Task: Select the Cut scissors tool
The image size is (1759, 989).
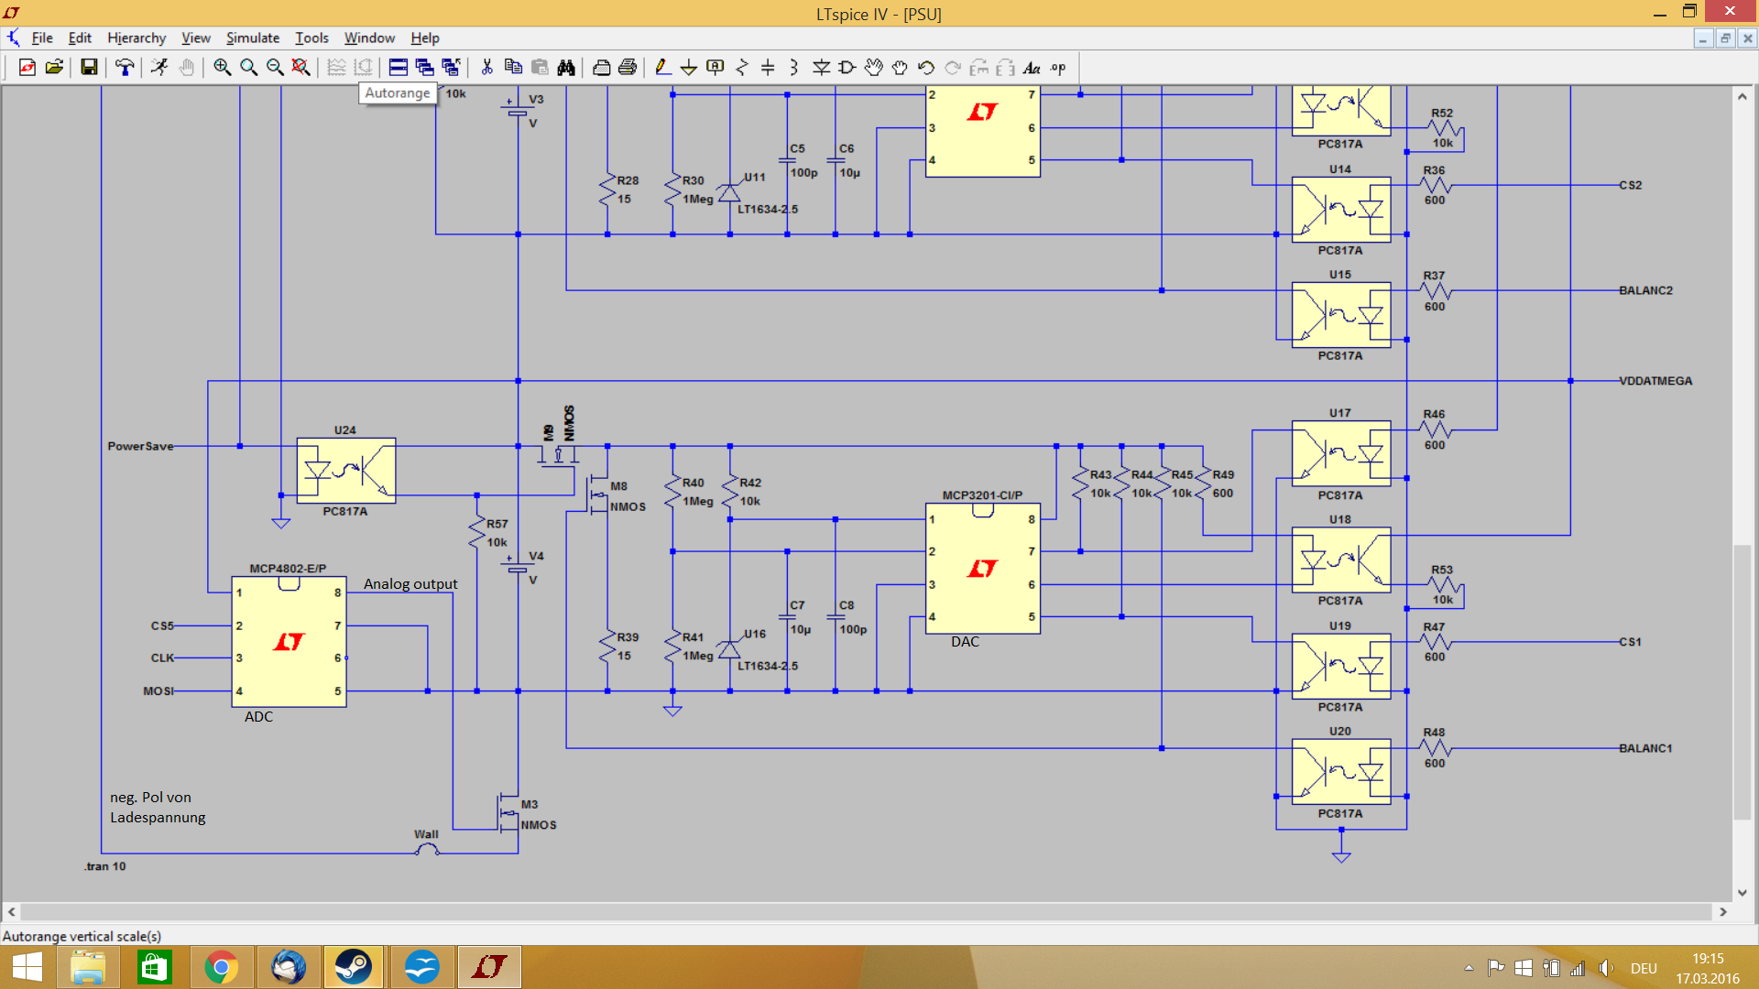Action: [x=486, y=67]
